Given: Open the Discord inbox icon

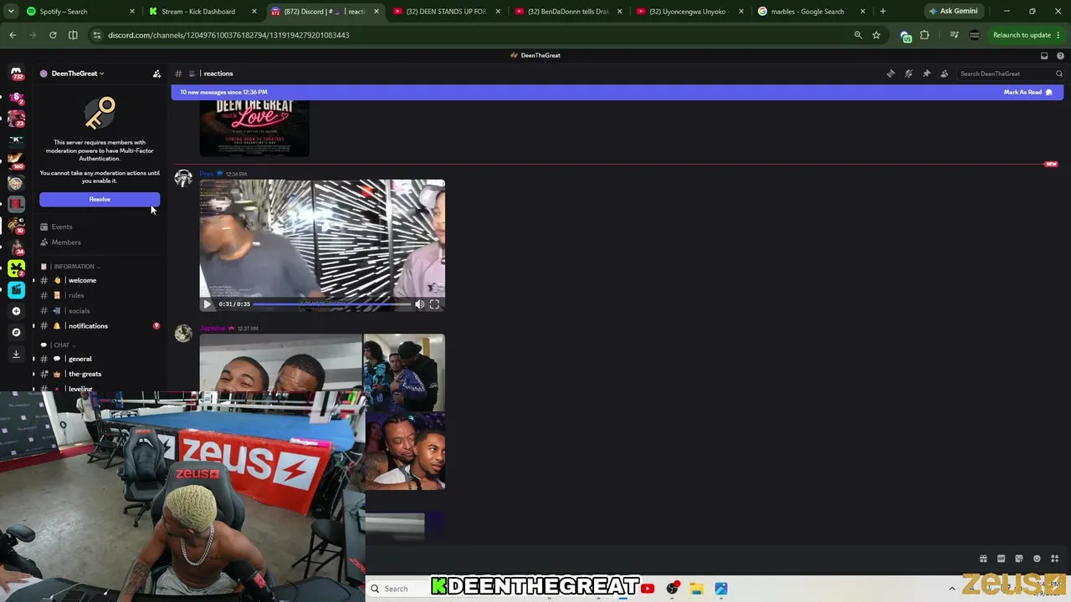Looking at the screenshot, I should [x=1044, y=56].
